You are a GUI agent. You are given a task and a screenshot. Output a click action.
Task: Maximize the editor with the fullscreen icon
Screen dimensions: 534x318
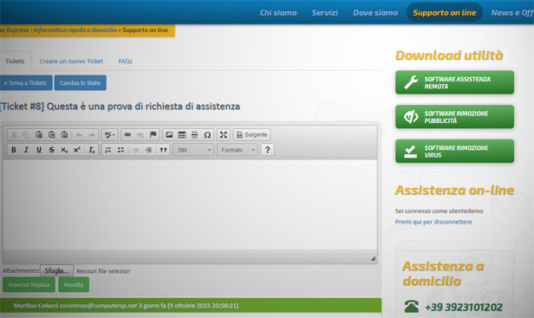point(224,135)
